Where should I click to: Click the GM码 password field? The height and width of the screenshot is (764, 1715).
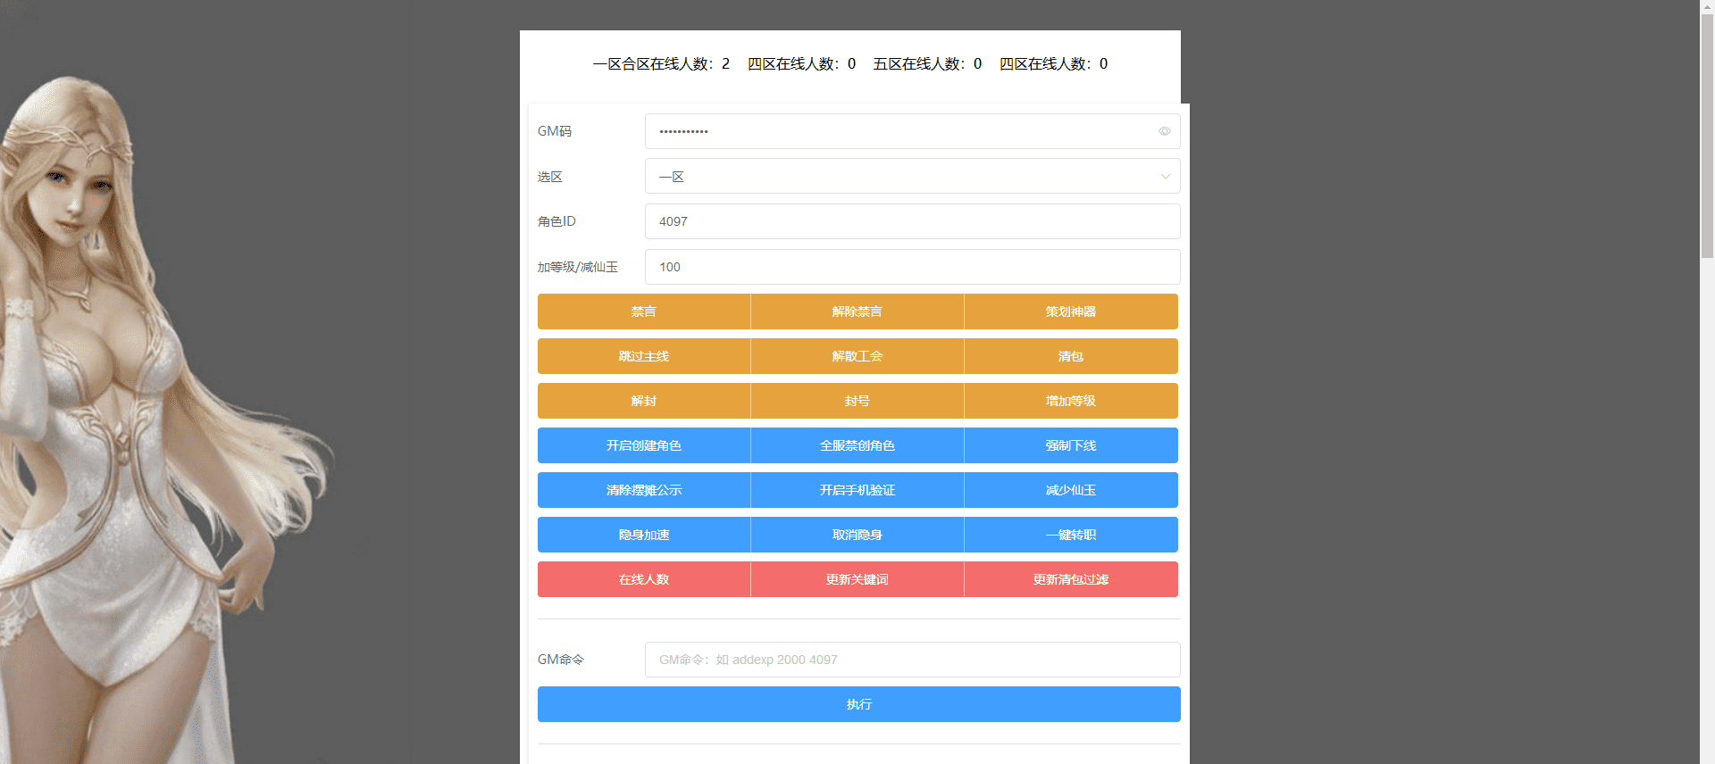[x=912, y=131]
